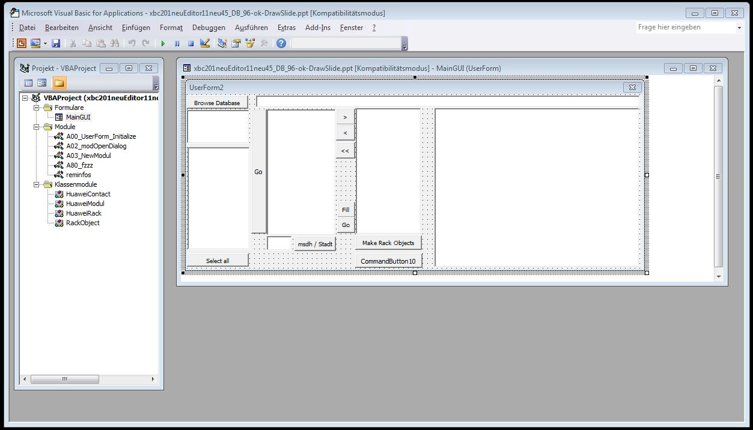
Task: Open the Project Explorer toolbar icon
Action: [222, 43]
